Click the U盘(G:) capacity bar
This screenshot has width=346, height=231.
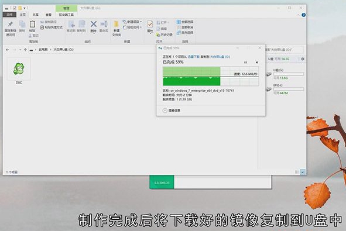pos(289,74)
